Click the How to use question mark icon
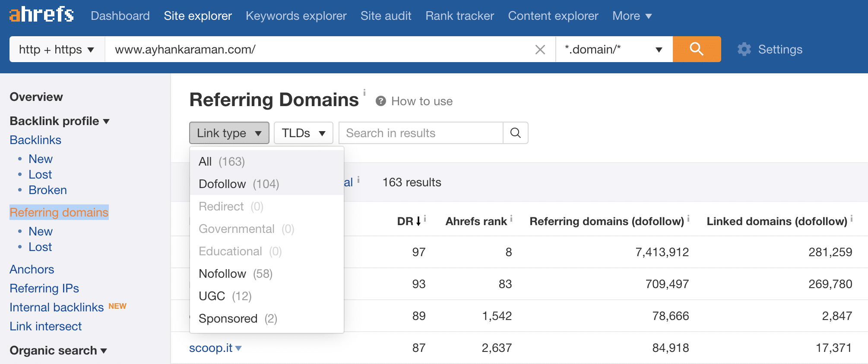This screenshot has height=364, width=868. [x=380, y=101]
